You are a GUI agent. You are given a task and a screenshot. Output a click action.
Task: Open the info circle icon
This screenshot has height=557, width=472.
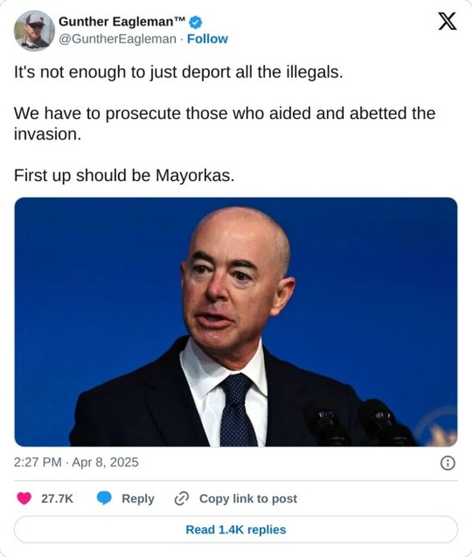pyautogui.click(x=448, y=463)
